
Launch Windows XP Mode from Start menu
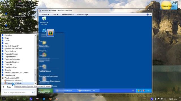(x=18, y=83)
